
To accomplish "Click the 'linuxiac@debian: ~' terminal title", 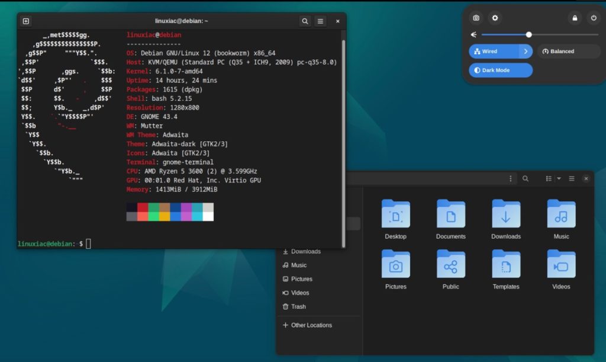I will [x=181, y=21].
